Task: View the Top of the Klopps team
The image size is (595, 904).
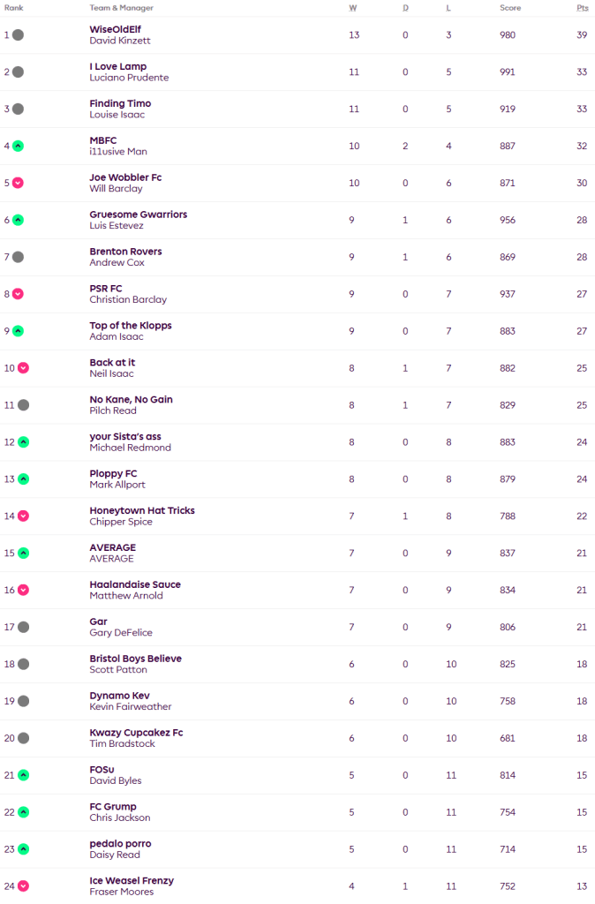Action: tap(131, 326)
